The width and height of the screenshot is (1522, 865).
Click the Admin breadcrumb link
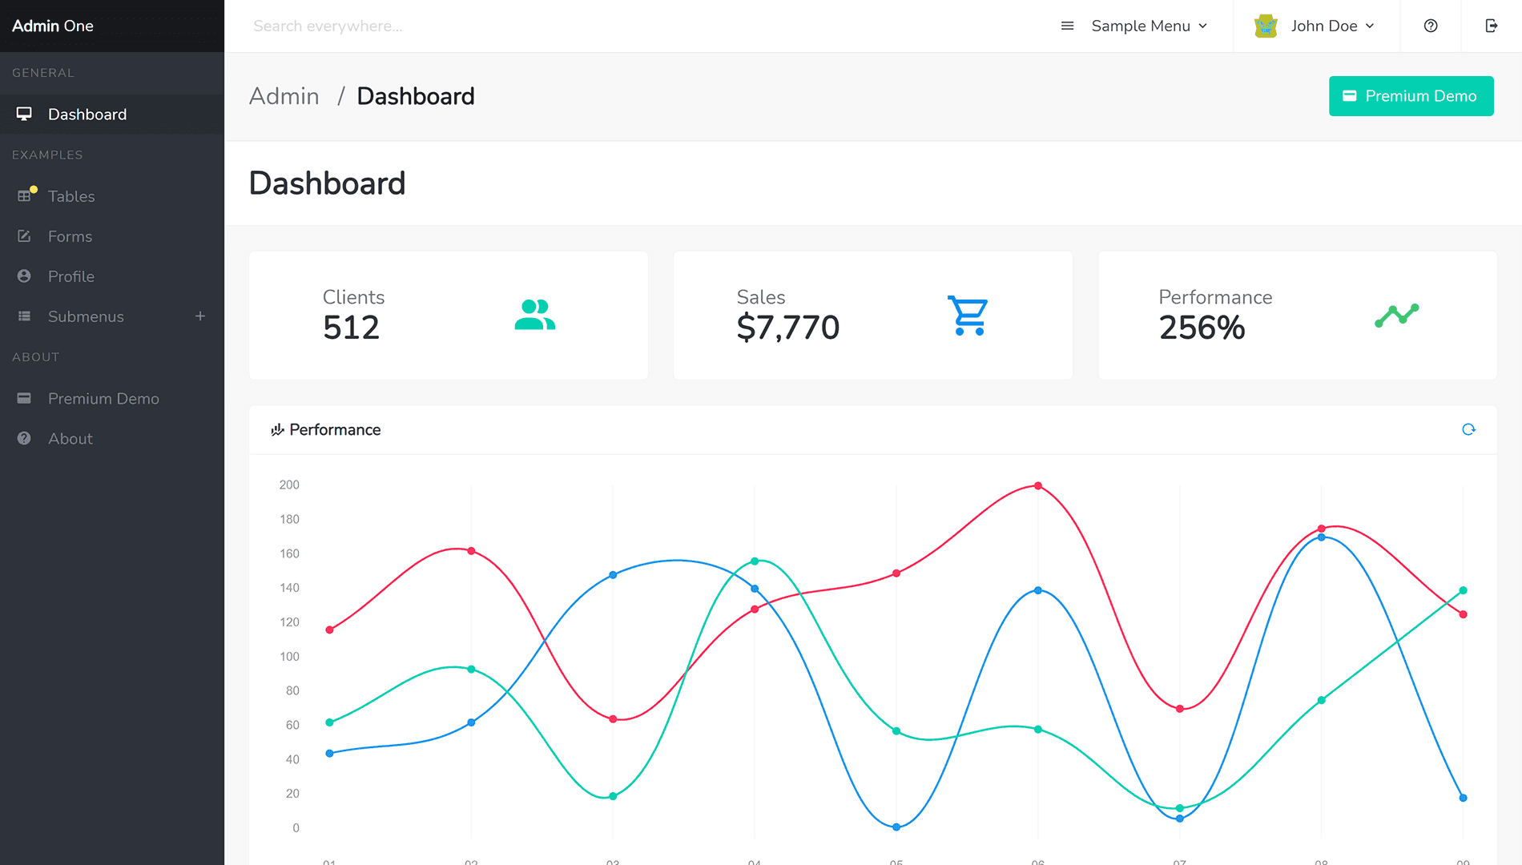284,96
